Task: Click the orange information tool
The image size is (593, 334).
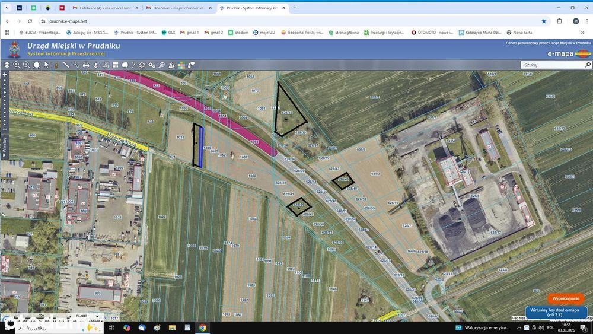Action: click(56, 65)
